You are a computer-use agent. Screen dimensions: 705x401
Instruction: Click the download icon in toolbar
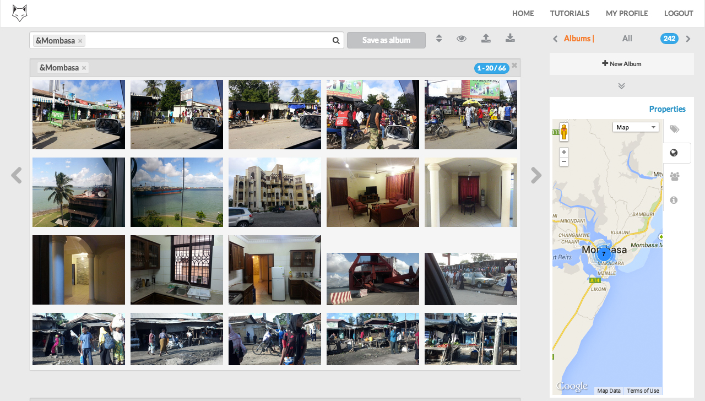point(510,38)
